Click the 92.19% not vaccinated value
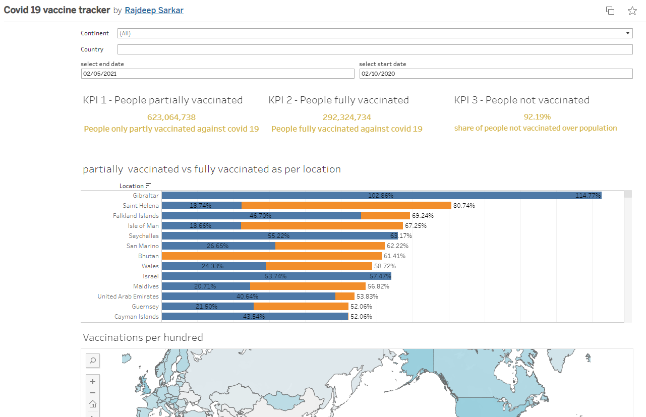 click(x=537, y=117)
